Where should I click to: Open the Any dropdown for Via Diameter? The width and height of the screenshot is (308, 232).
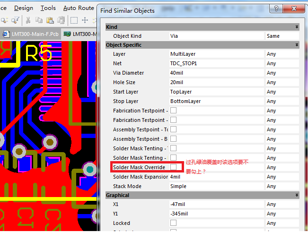(x=282, y=73)
